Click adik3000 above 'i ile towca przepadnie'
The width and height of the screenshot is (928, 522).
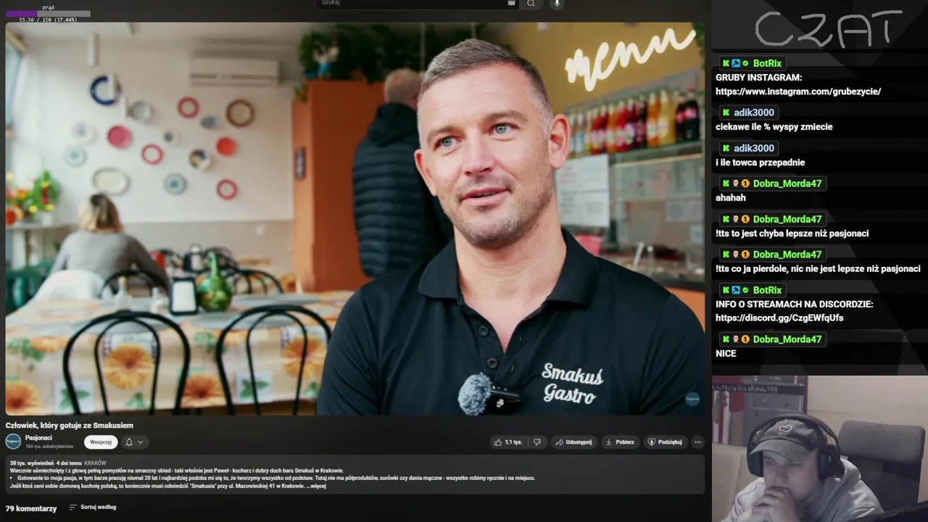coord(753,148)
